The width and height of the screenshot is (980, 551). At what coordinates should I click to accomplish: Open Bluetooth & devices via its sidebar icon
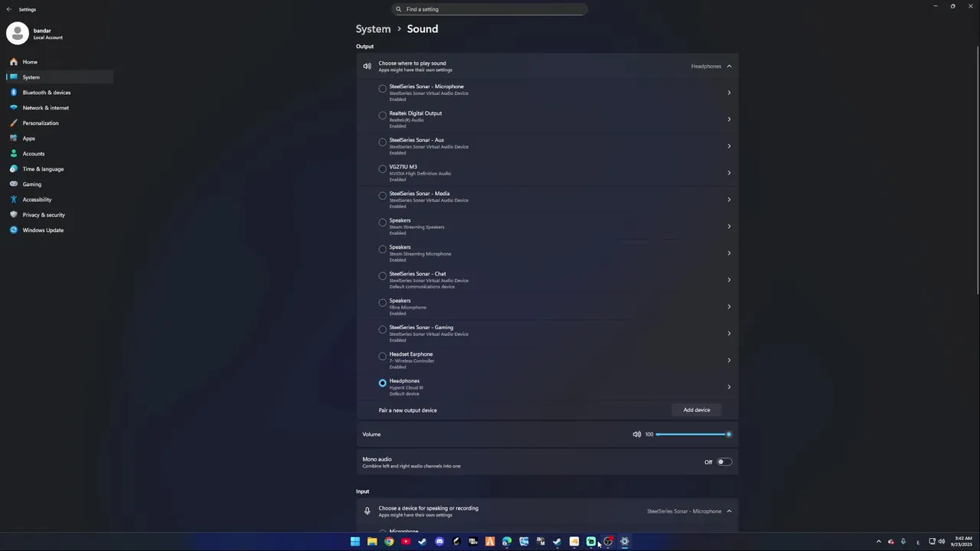(x=13, y=93)
